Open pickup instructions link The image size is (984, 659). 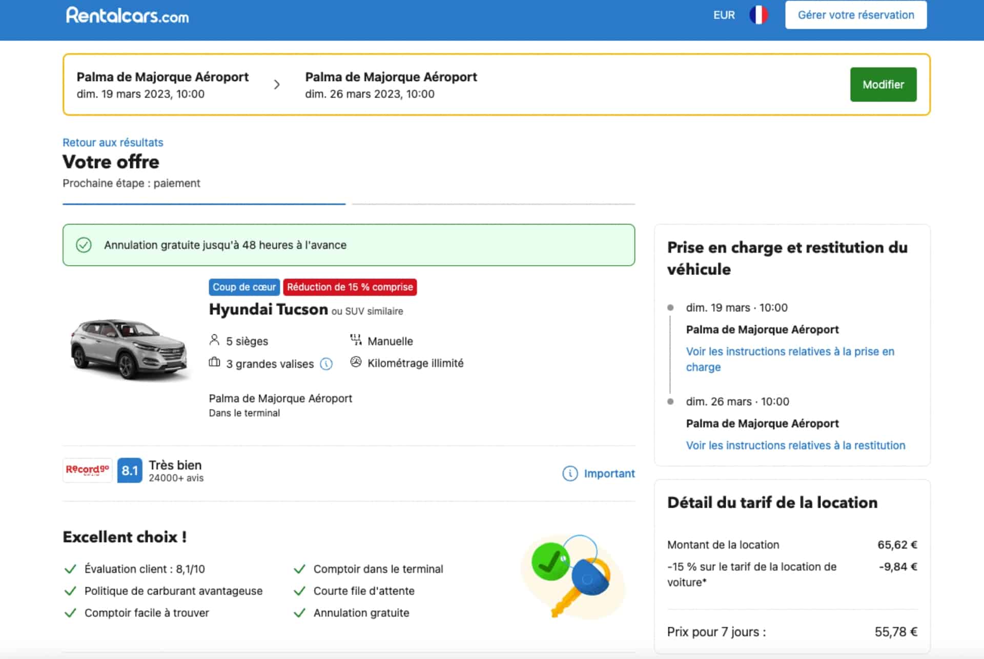click(790, 359)
